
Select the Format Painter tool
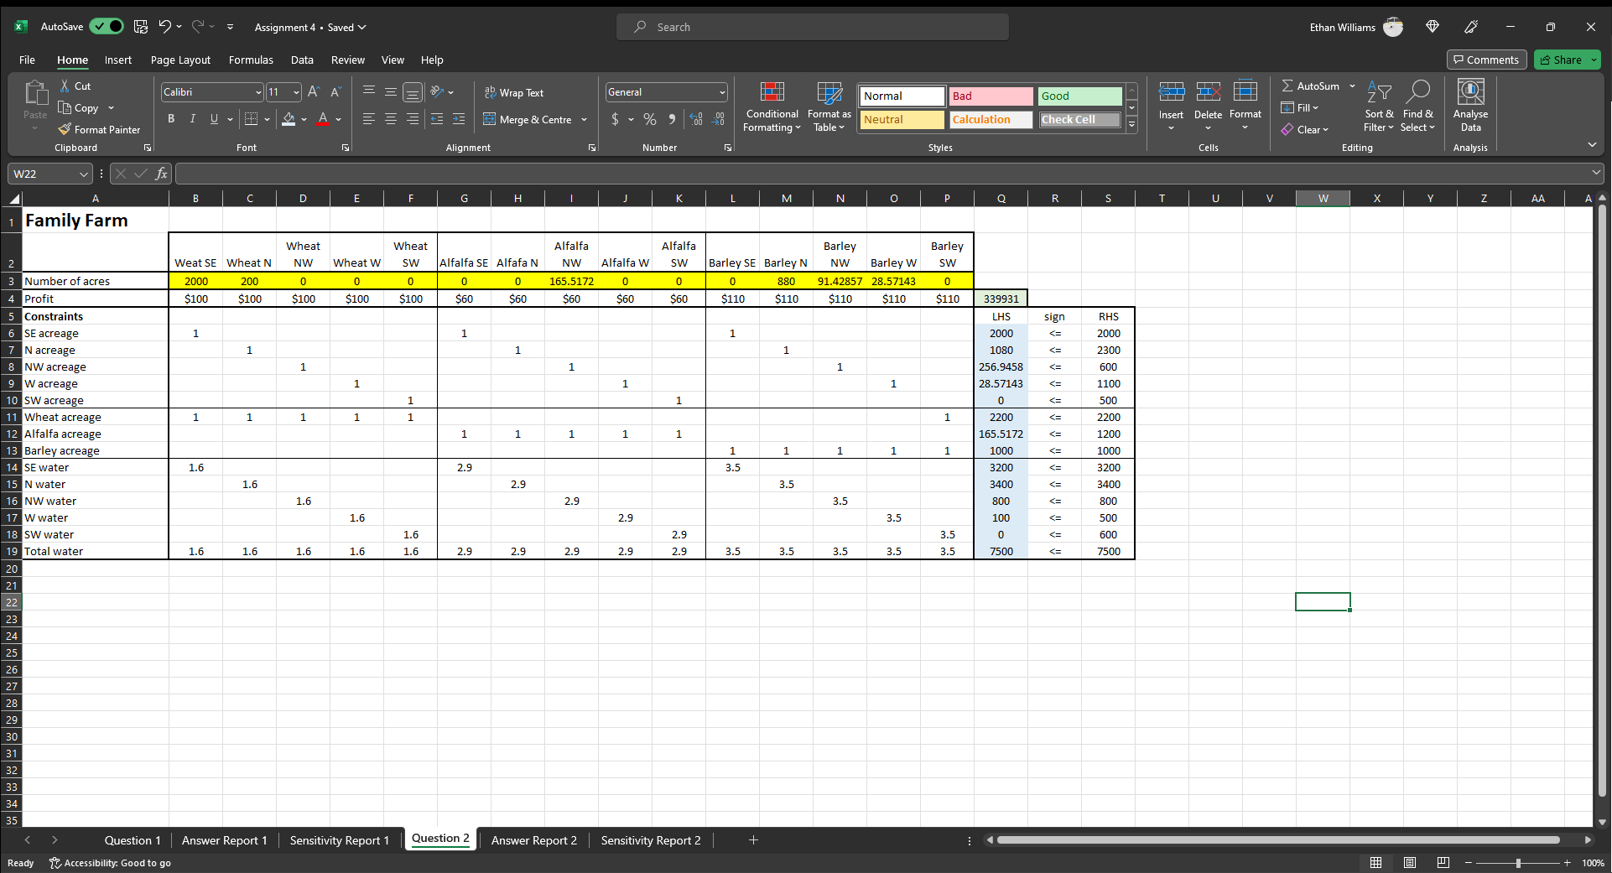99,129
